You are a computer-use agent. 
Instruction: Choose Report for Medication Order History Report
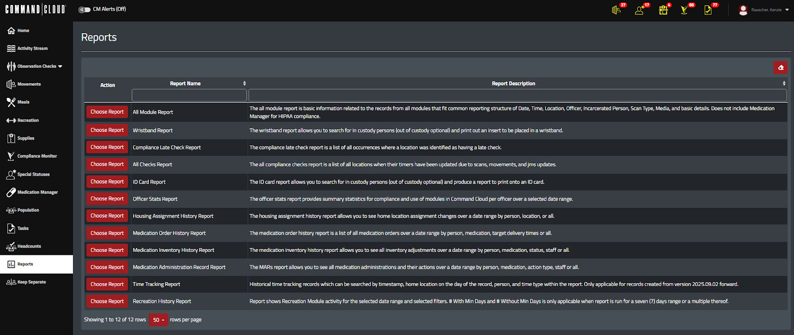coord(107,233)
